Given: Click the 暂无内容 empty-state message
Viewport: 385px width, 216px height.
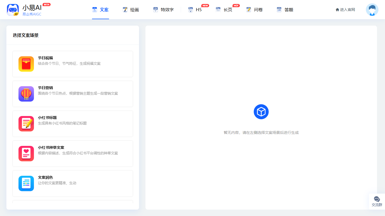Looking at the screenshot, I should click(x=261, y=133).
